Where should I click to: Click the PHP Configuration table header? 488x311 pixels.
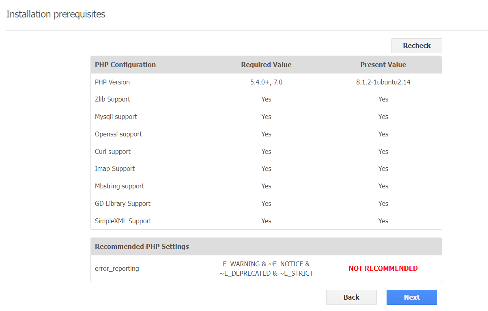[x=125, y=65]
